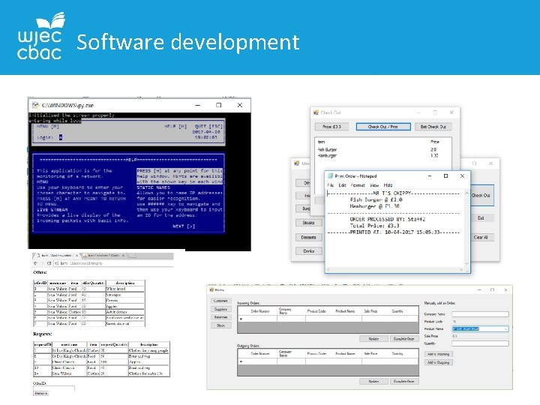Minimize the py.exe console window
The width and height of the screenshot is (540, 405).
[198, 105]
